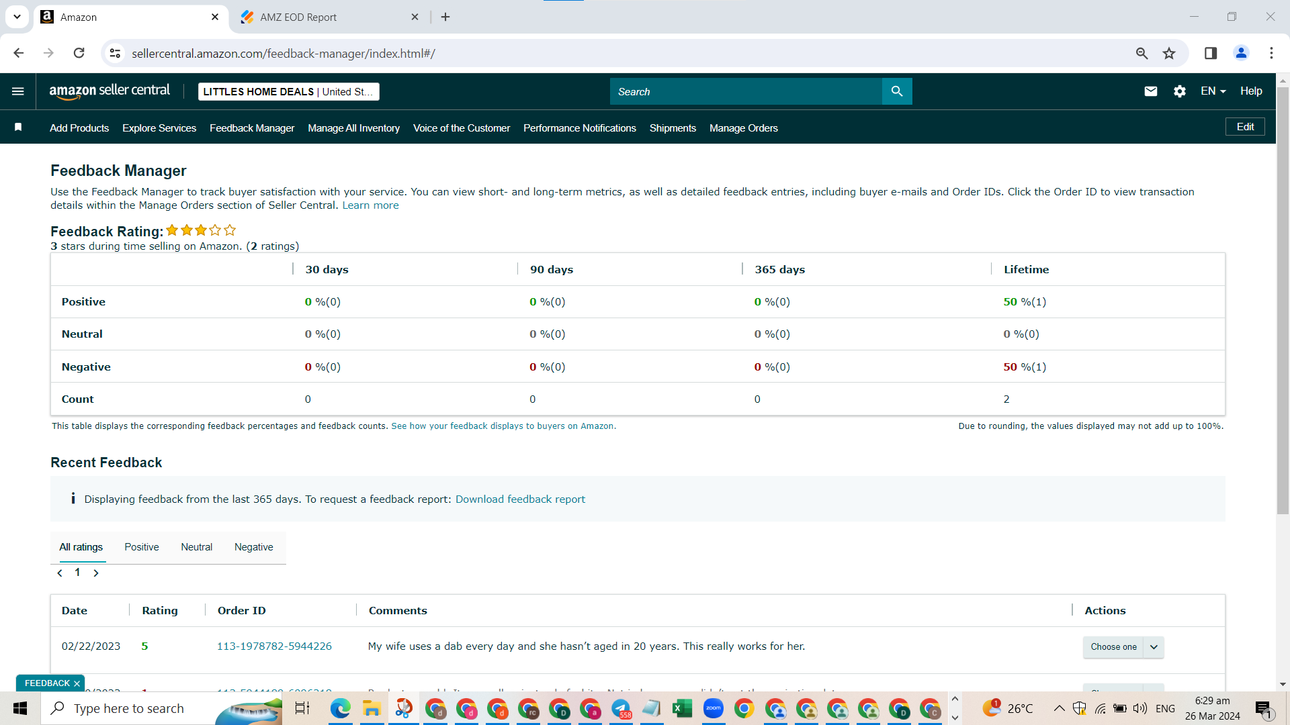Click the zoom magnifier icon in the address bar
The height and width of the screenshot is (725, 1290).
coord(1142,53)
